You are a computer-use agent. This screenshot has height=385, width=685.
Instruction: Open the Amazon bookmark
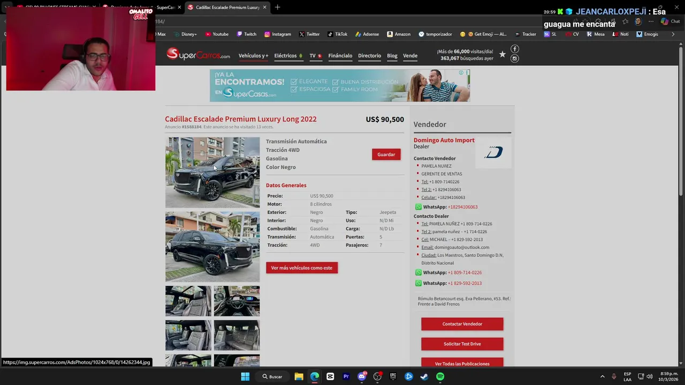click(x=399, y=34)
